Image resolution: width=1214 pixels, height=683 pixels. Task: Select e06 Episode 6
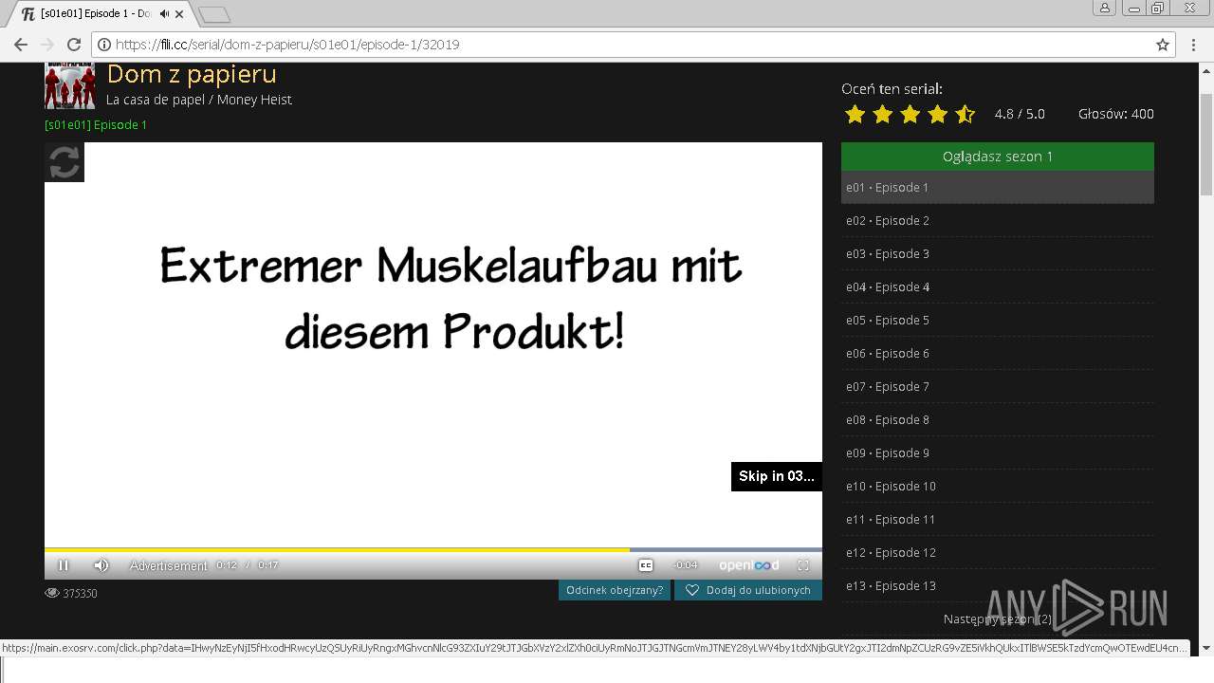(x=998, y=353)
